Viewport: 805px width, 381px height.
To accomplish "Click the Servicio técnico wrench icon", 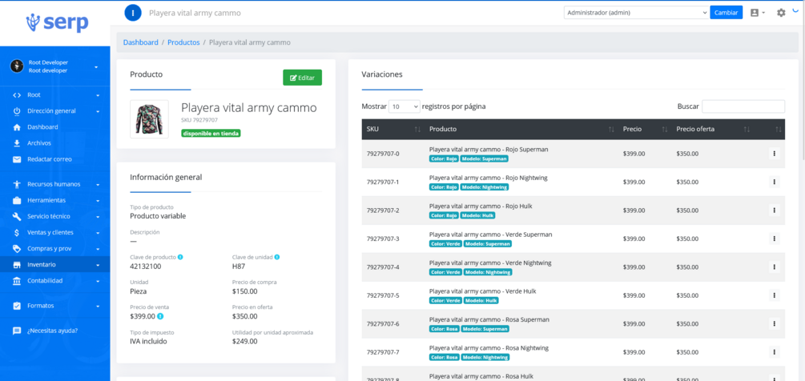I will click(17, 216).
